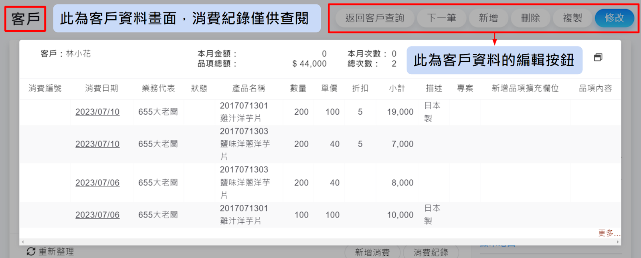Open the 2023/07/06 record with subtotal 8,000
The width and height of the screenshot is (641, 258).
pyautogui.click(x=97, y=183)
